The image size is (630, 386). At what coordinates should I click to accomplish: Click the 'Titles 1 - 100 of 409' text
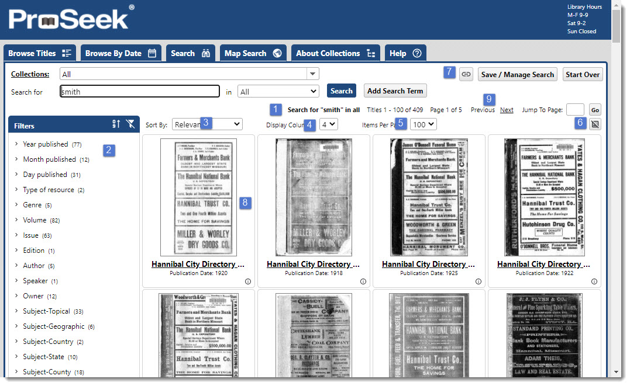pyautogui.click(x=395, y=110)
